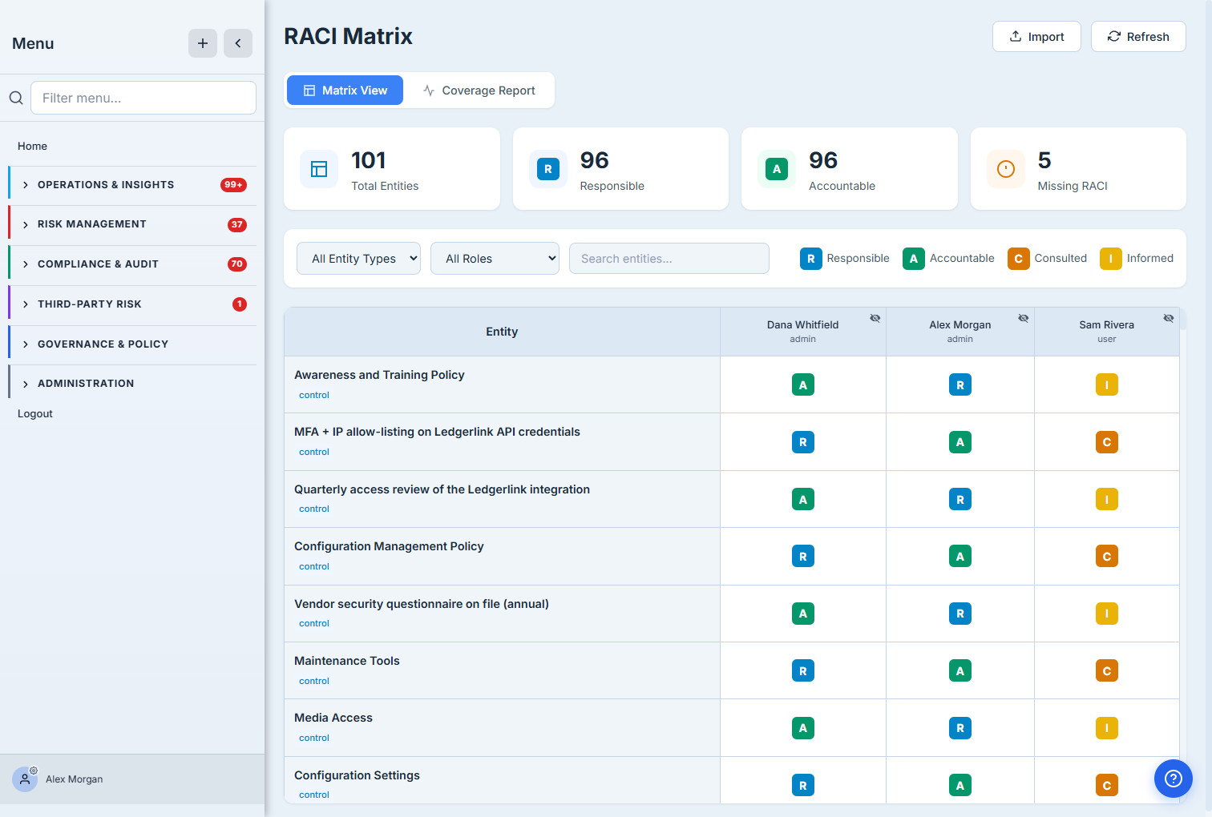
Task: Click the Total Entities table icon
Action: 319,169
